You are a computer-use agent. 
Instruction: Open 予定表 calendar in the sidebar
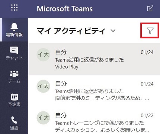coord(14,100)
